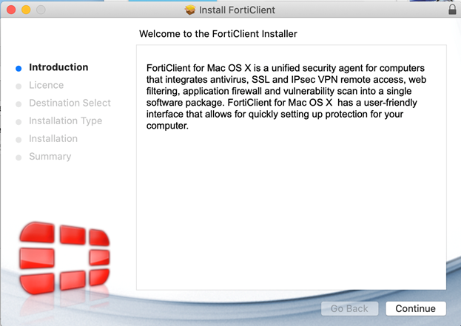Click the Installation step label
This screenshot has width=461, height=326.
coord(53,138)
